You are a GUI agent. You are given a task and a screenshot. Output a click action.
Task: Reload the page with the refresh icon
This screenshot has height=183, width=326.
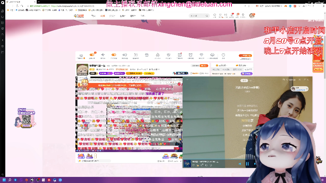point(17,6)
